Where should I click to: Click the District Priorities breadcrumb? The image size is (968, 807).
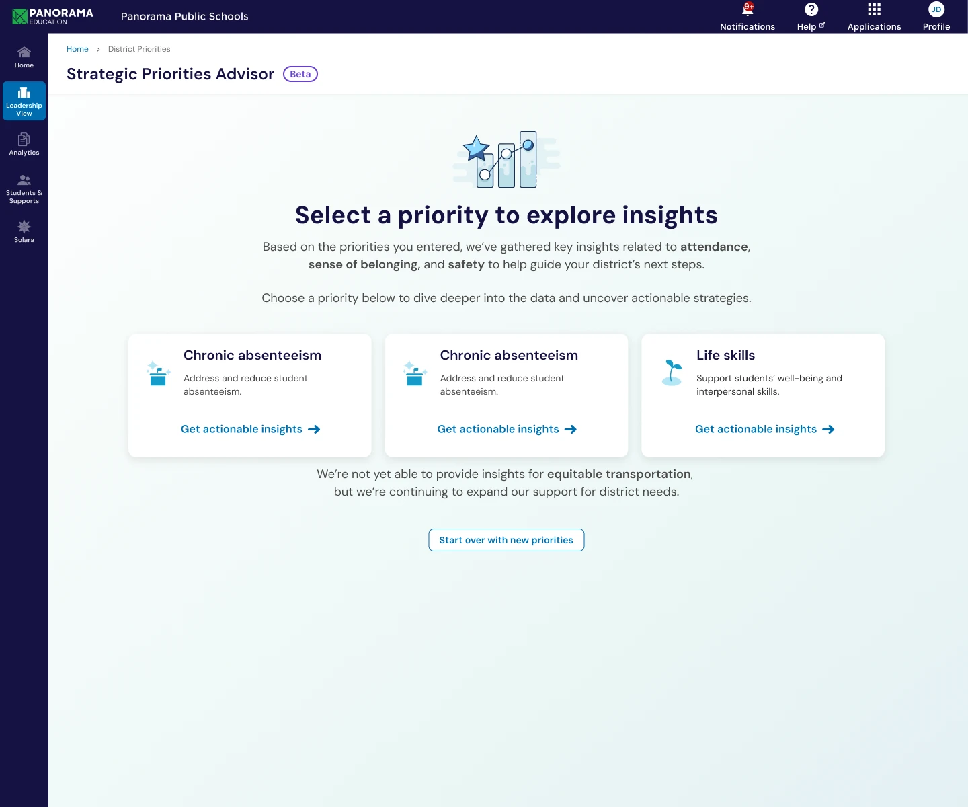point(139,49)
